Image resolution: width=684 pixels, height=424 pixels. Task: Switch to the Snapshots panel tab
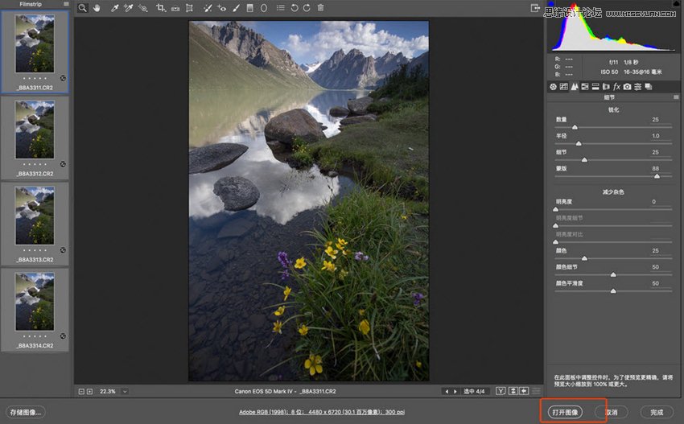(x=649, y=87)
